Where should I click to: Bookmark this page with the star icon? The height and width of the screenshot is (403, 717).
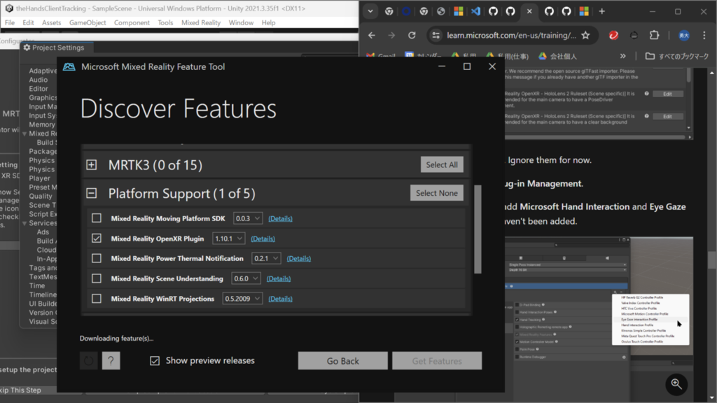585,35
